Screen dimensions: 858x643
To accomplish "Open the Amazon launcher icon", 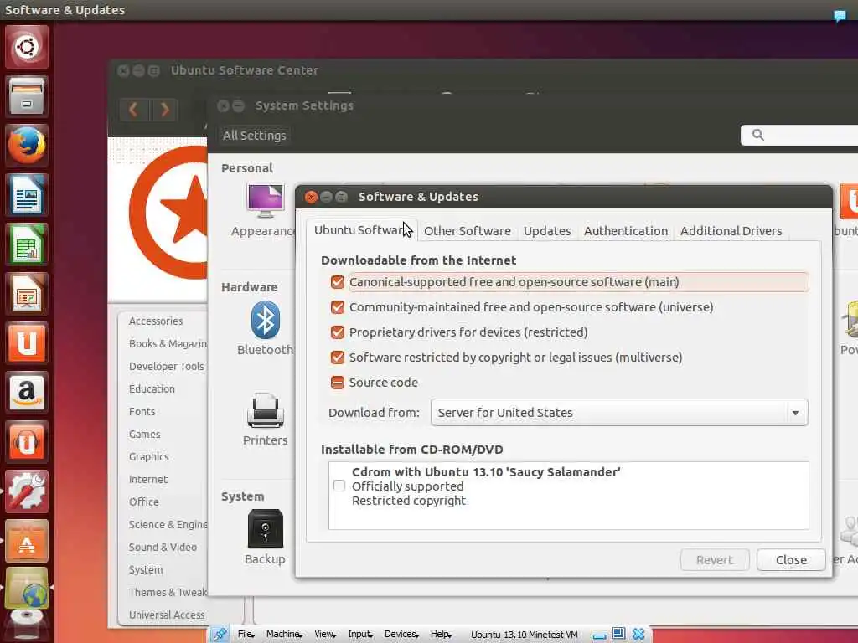I will [26, 392].
